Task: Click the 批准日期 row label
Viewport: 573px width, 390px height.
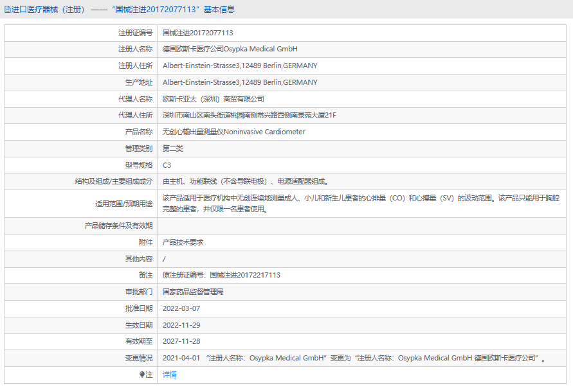Action: (x=139, y=308)
